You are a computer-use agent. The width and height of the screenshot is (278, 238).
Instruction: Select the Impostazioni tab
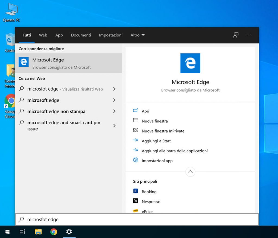(110, 35)
